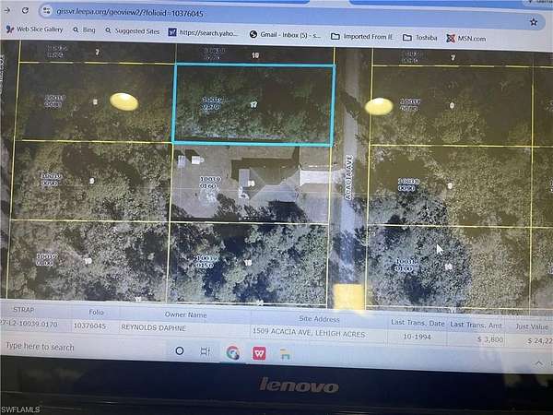Click 1509 ACACIA AVE address cell
Image resolution: width=553 pixels, height=415 pixels.
309,332
